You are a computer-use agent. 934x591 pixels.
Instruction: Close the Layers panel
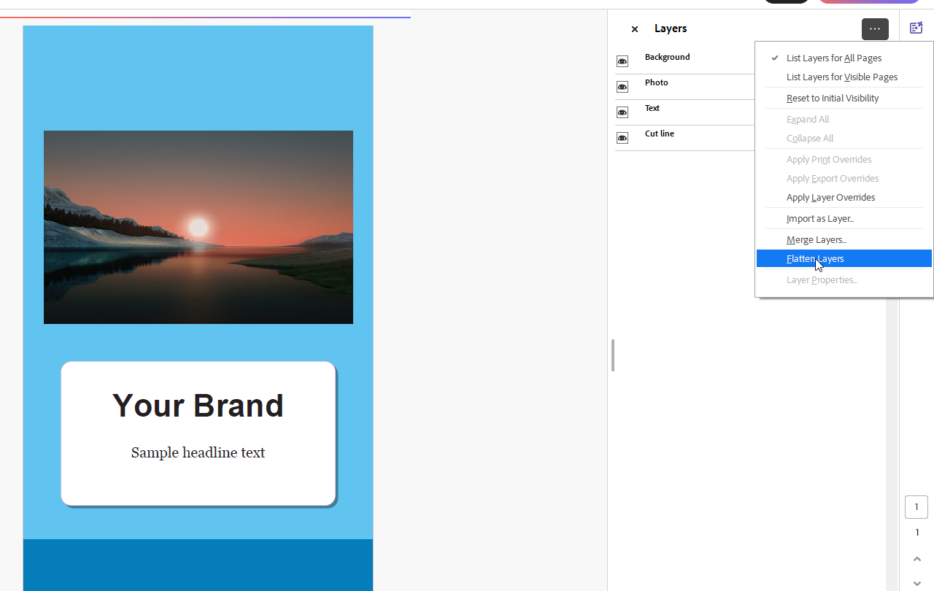[635, 29]
